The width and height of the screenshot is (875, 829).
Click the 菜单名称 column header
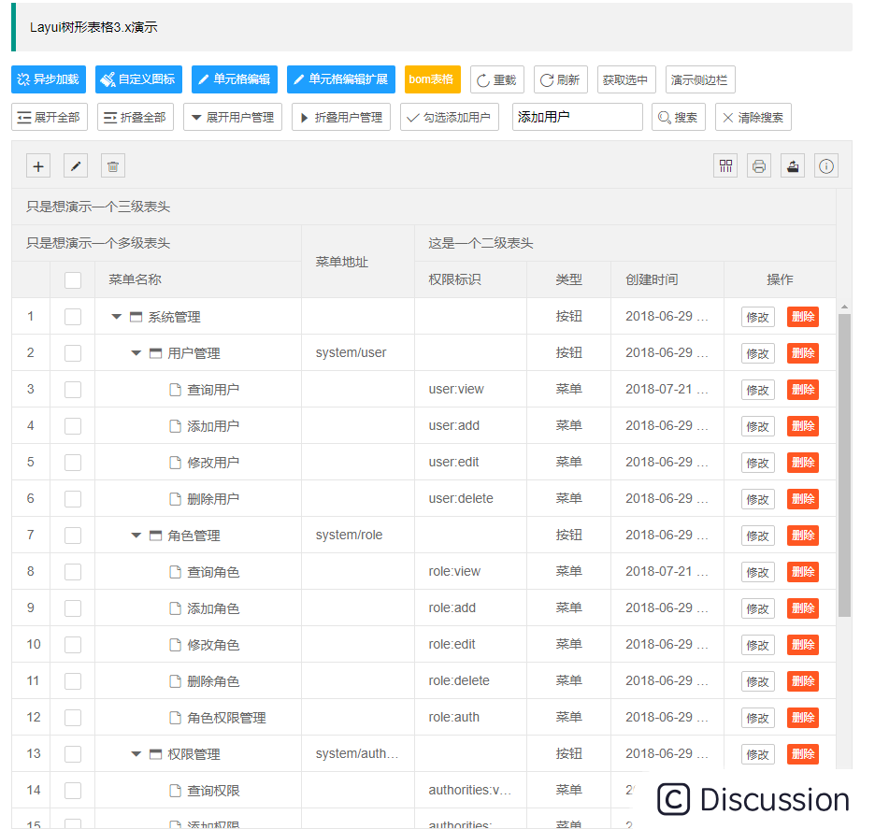tap(198, 279)
